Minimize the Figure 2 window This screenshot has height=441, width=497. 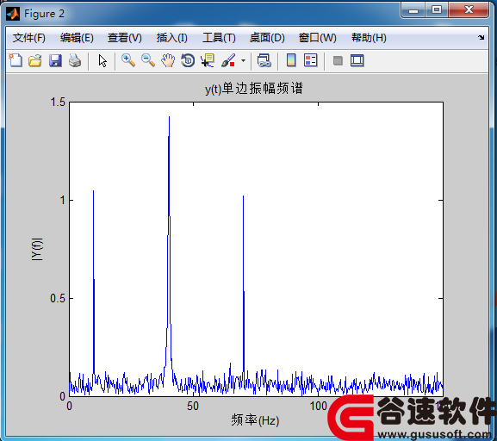pos(413,10)
